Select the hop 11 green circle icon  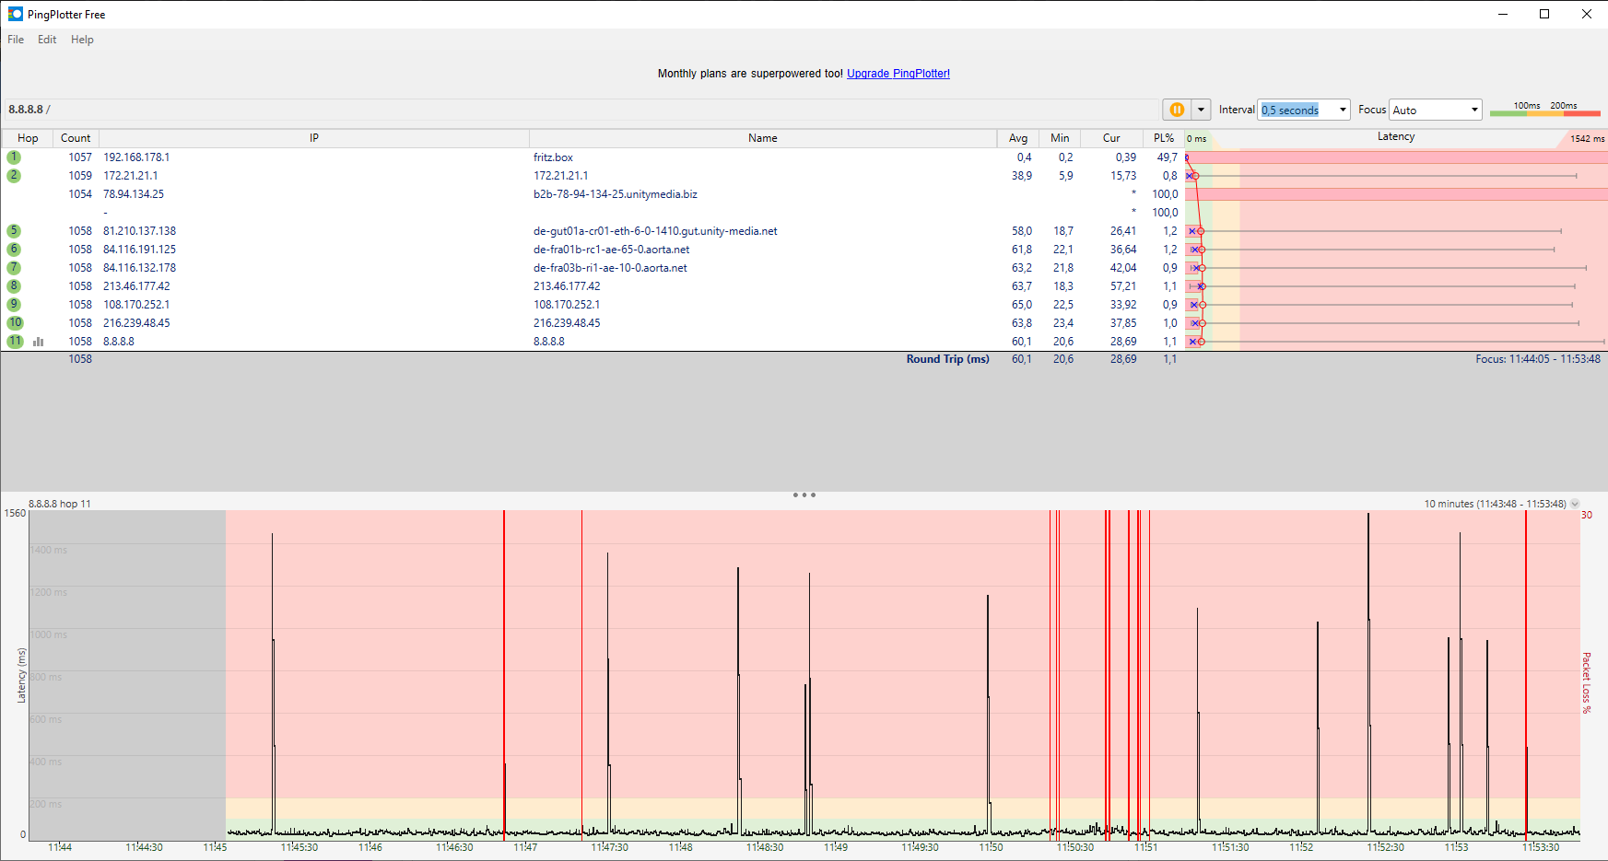[x=15, y=342]
